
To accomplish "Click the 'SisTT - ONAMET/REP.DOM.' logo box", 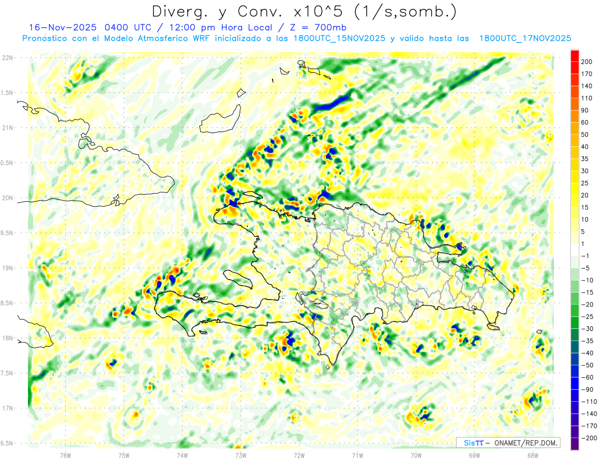I will [x=508, y=443].
